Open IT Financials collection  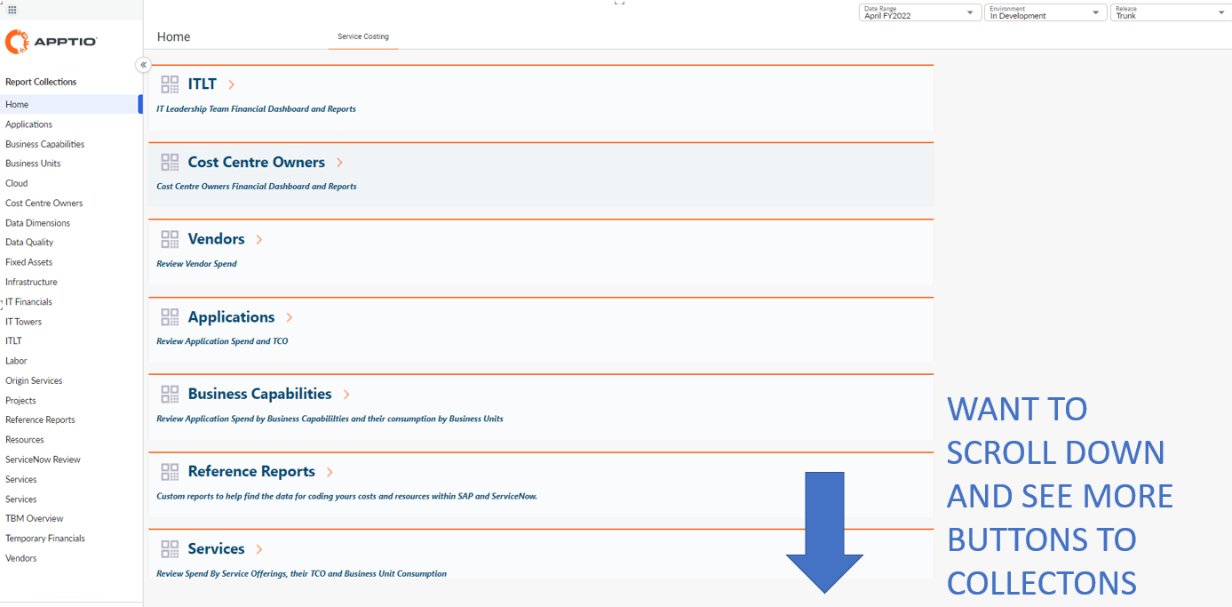tap(28, 302)
